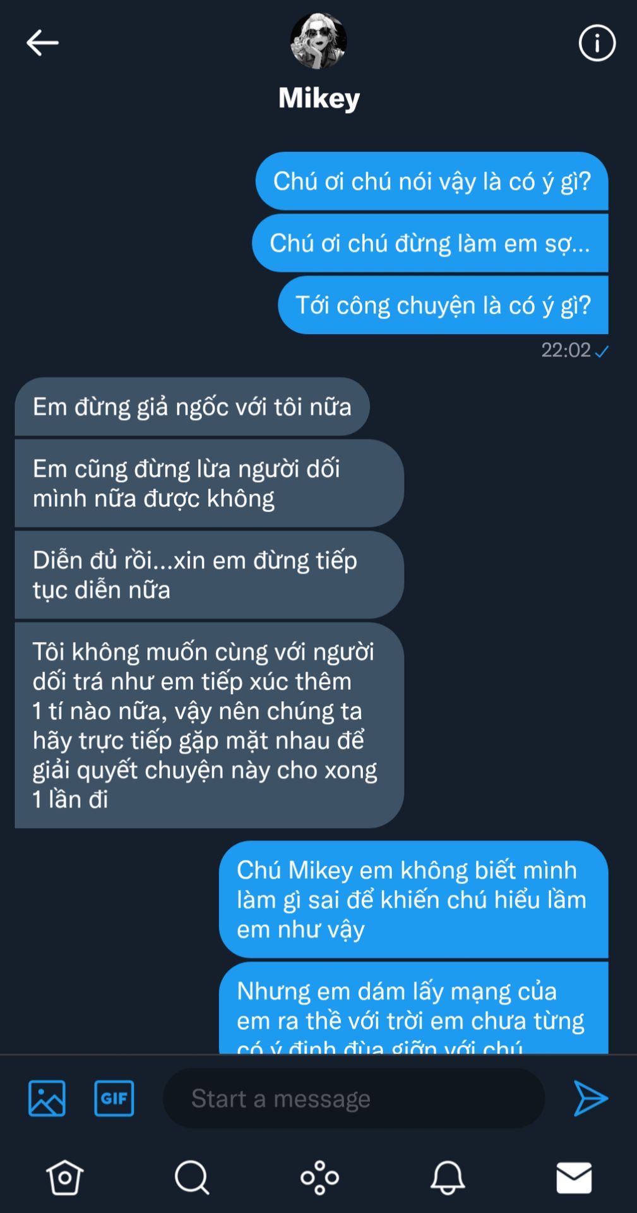Viewport: 637px width, 1213px height.
Task: Tap the Mikey name header
Action: pyautogui.click(x=319, y=98)
